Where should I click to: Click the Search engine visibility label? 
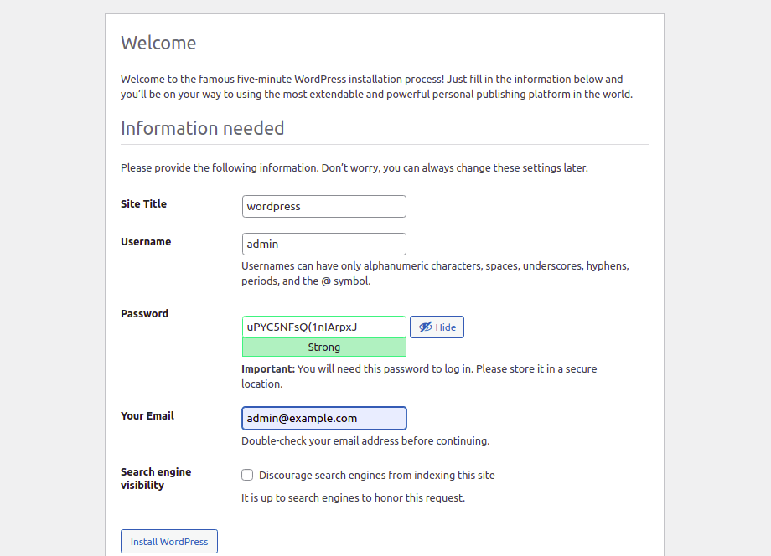[156, 478]
